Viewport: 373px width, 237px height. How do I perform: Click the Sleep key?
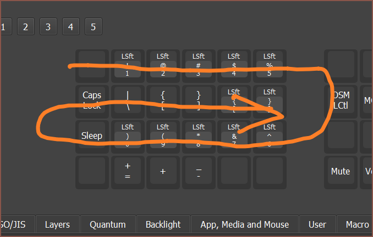[92, 136]
